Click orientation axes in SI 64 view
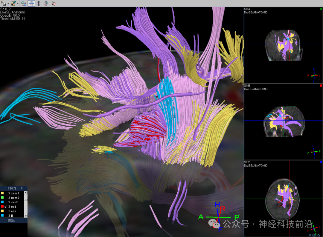The width and height of the screenshot is (323, 237). tap(314, 75)
